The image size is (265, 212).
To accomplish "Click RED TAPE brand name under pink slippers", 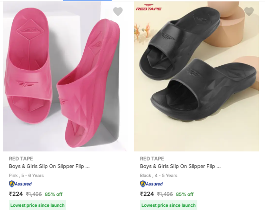I will point(21,159).
